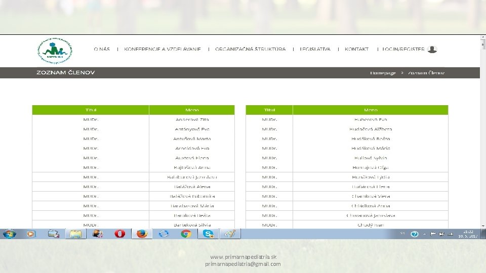Click help icon in system tray
This screenshot has width=486, height=273.
tap(415, 234)
